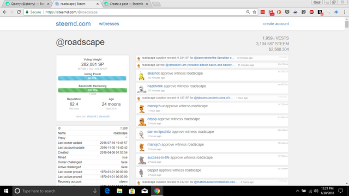Screen dimensions: 349x196
Task: Open edysp's profile link
Action: [152, 119]
